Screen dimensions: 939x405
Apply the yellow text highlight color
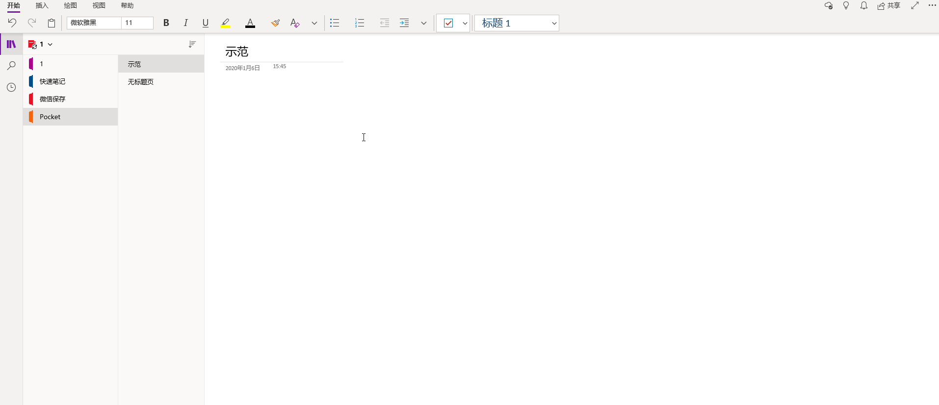point(225,23)
